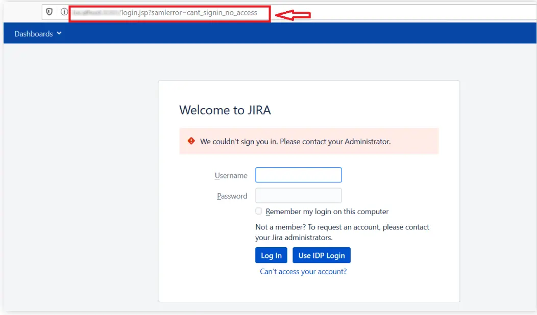Click into the Password field
537x315 pixels.
tap(298, 195)
